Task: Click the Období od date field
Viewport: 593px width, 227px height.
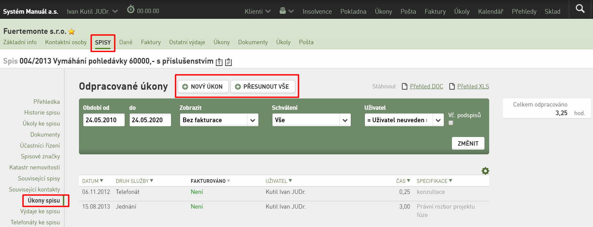Action: [x=104, y=120]
